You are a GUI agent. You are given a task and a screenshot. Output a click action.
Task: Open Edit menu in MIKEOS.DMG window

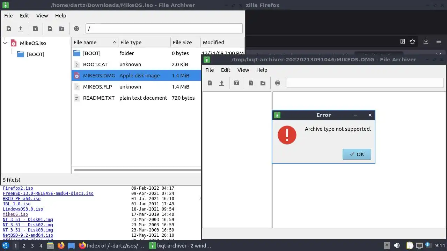tap(226, 70)
